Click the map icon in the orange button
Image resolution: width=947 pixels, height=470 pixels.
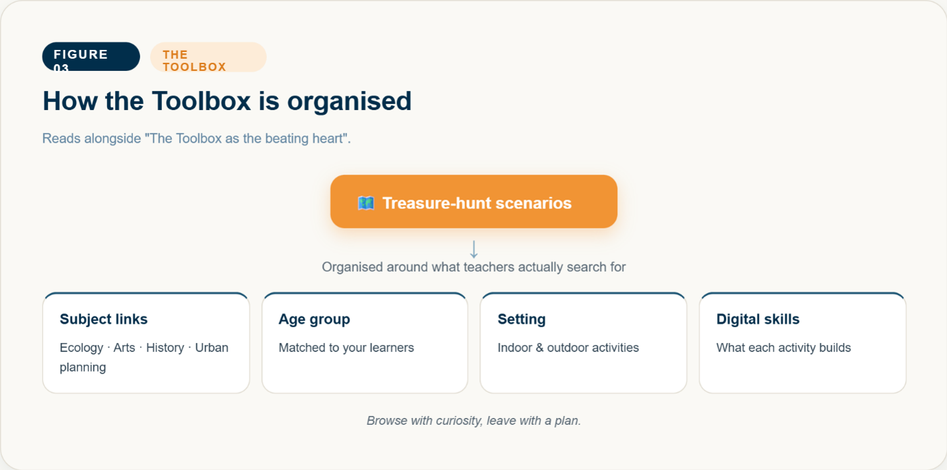click(366, 203)
